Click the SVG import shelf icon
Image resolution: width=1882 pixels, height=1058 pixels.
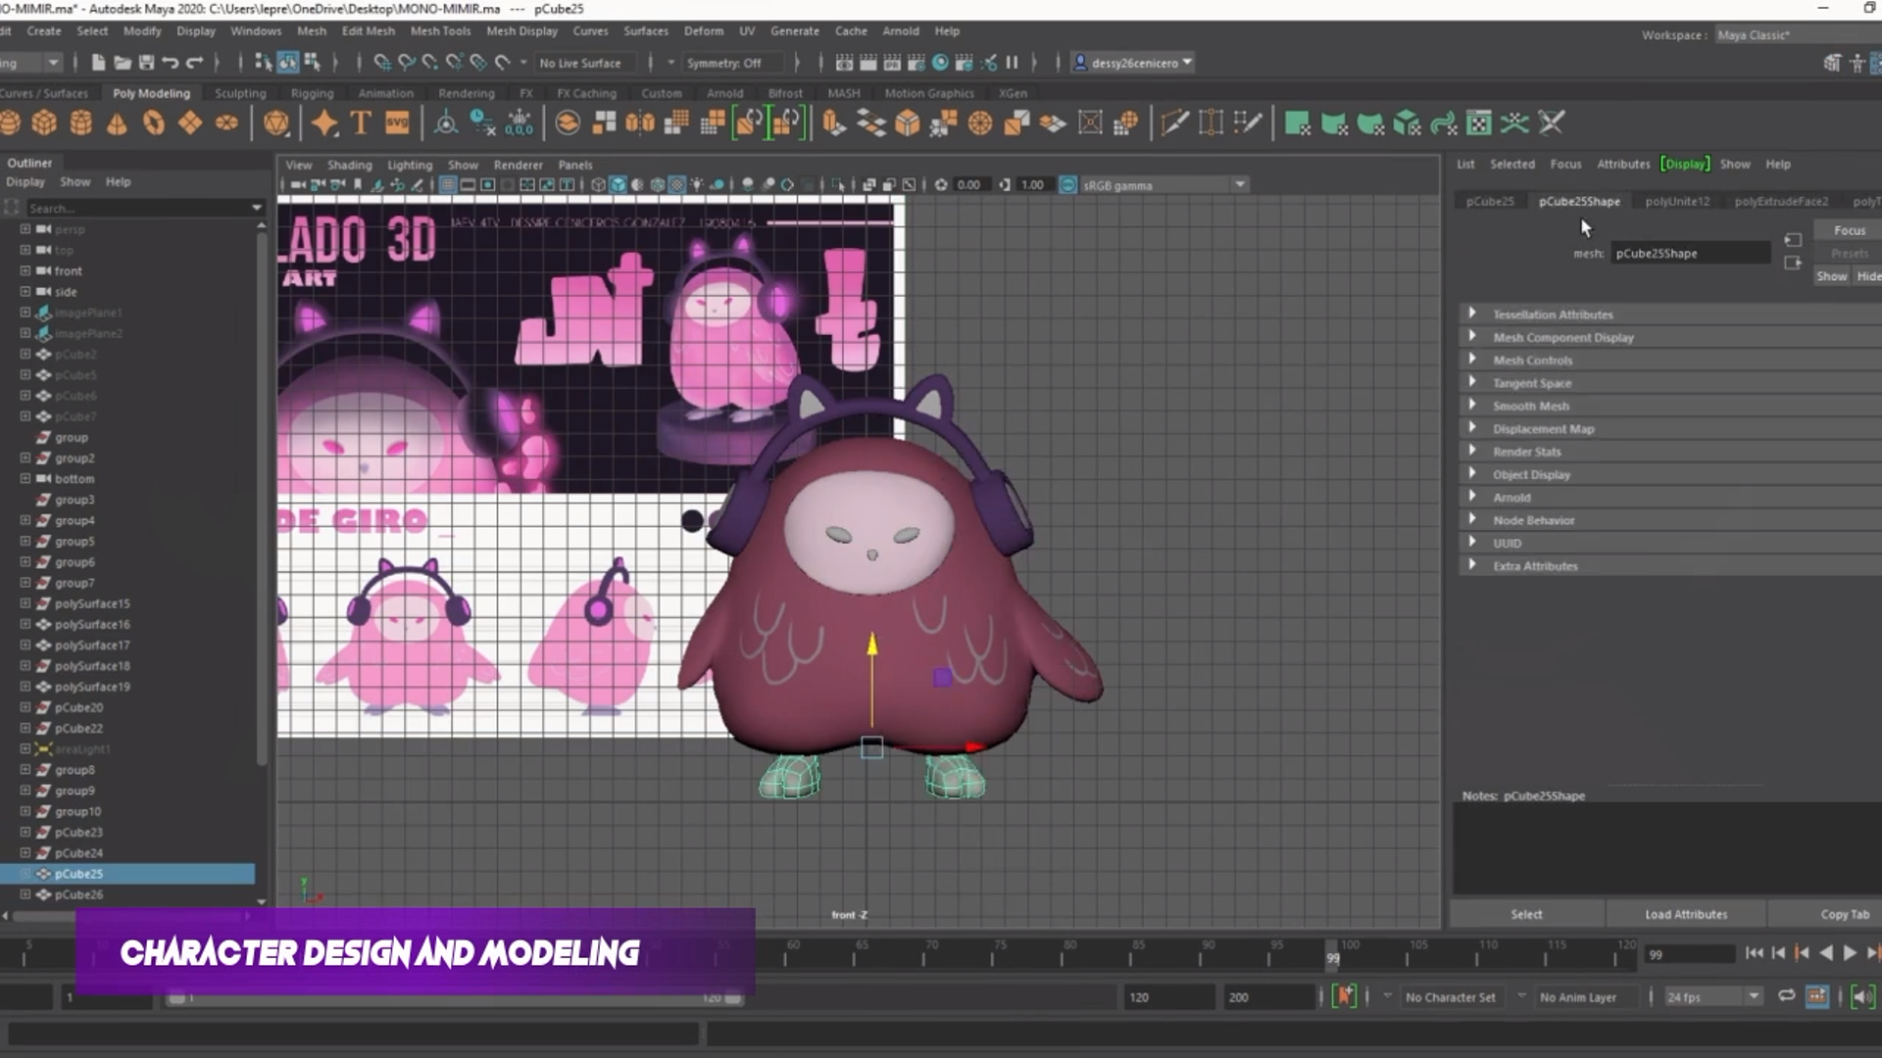coord(397,123)
